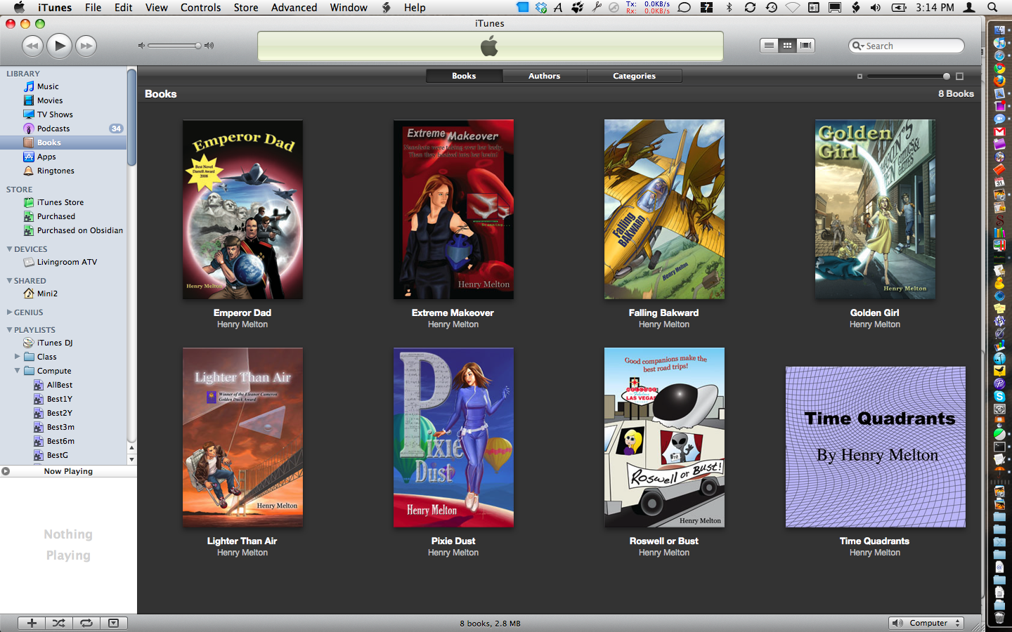
Task: Select the Categories tab
Action: coord(635,76)
